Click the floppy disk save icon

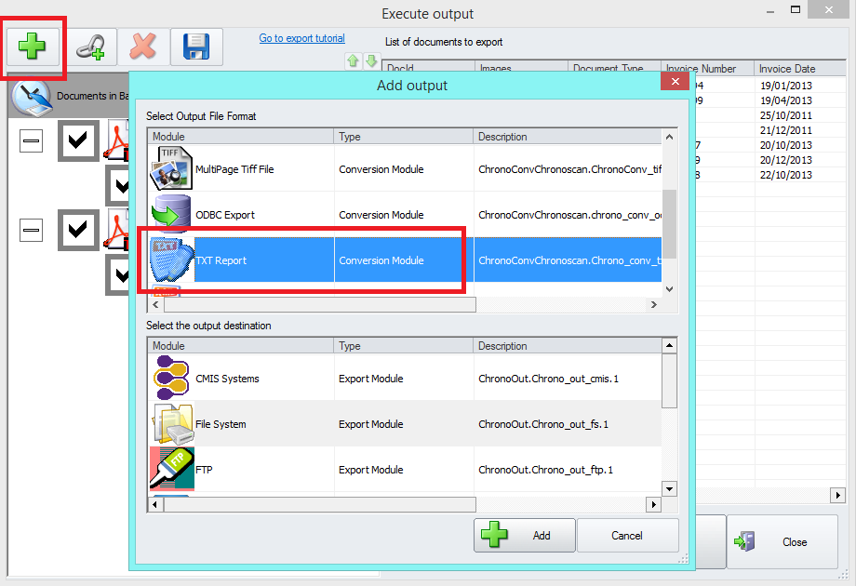tap(196, 47)
